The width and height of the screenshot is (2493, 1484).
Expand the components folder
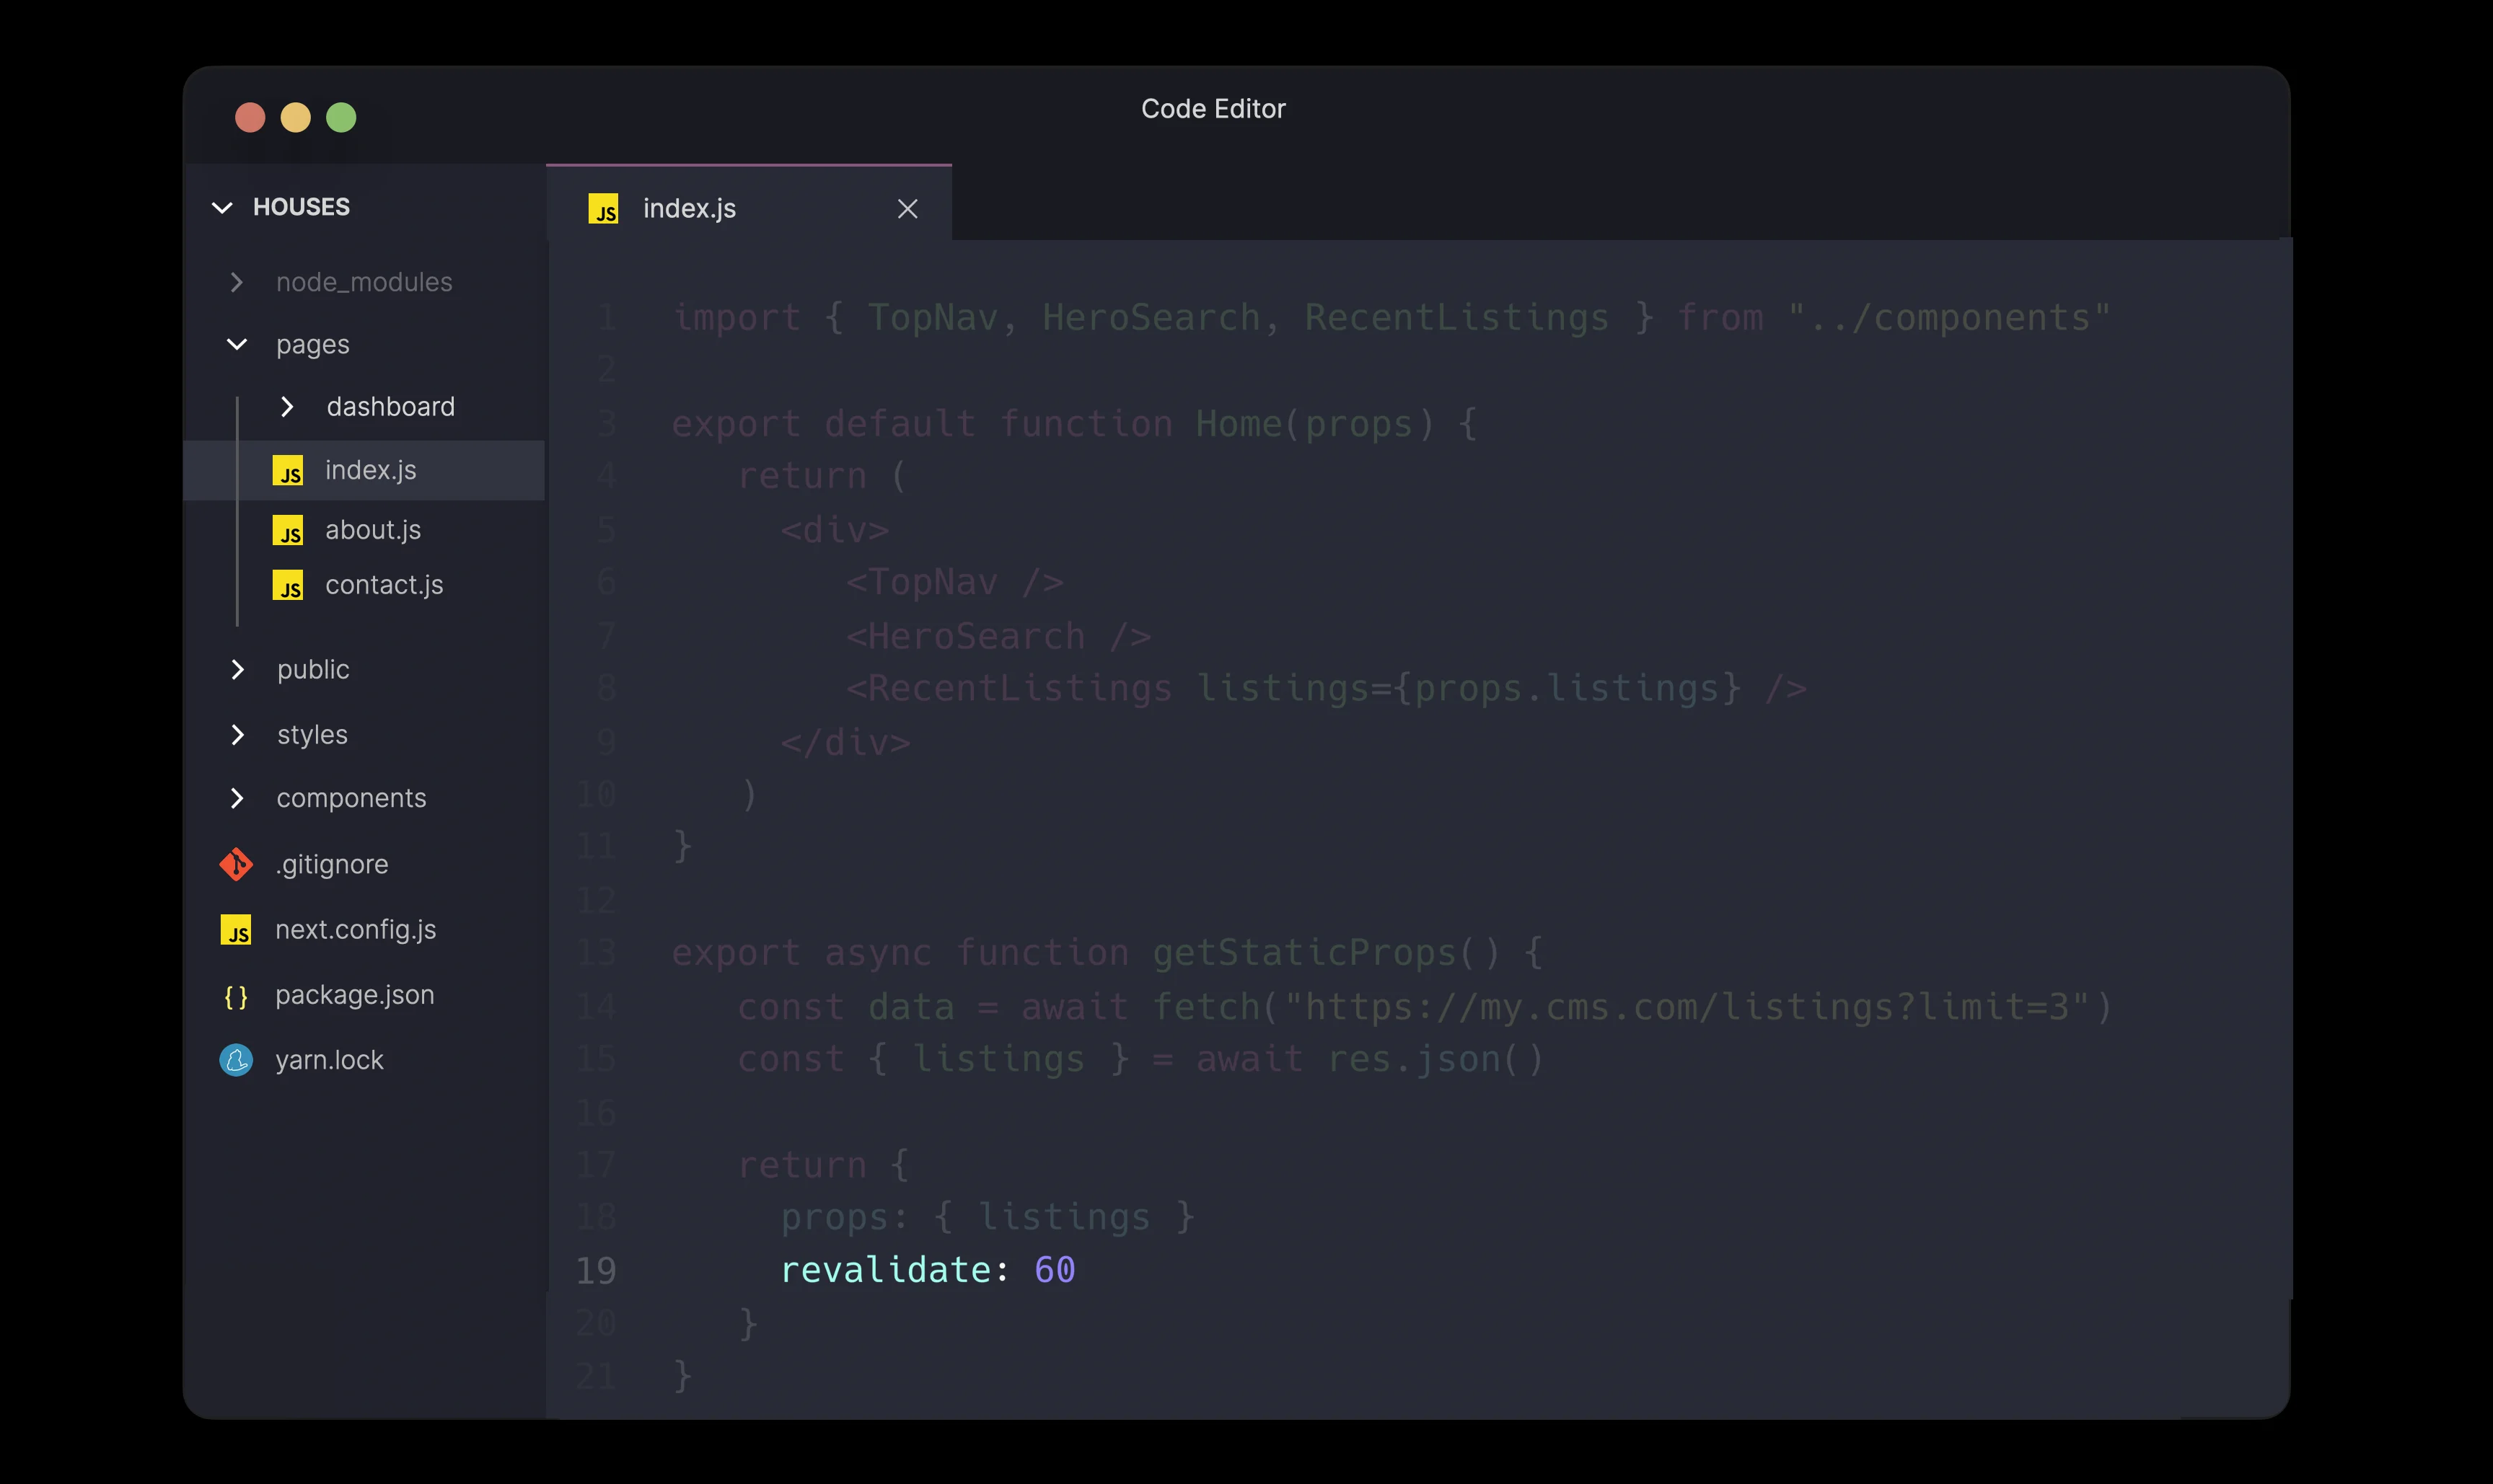point(236,798)
